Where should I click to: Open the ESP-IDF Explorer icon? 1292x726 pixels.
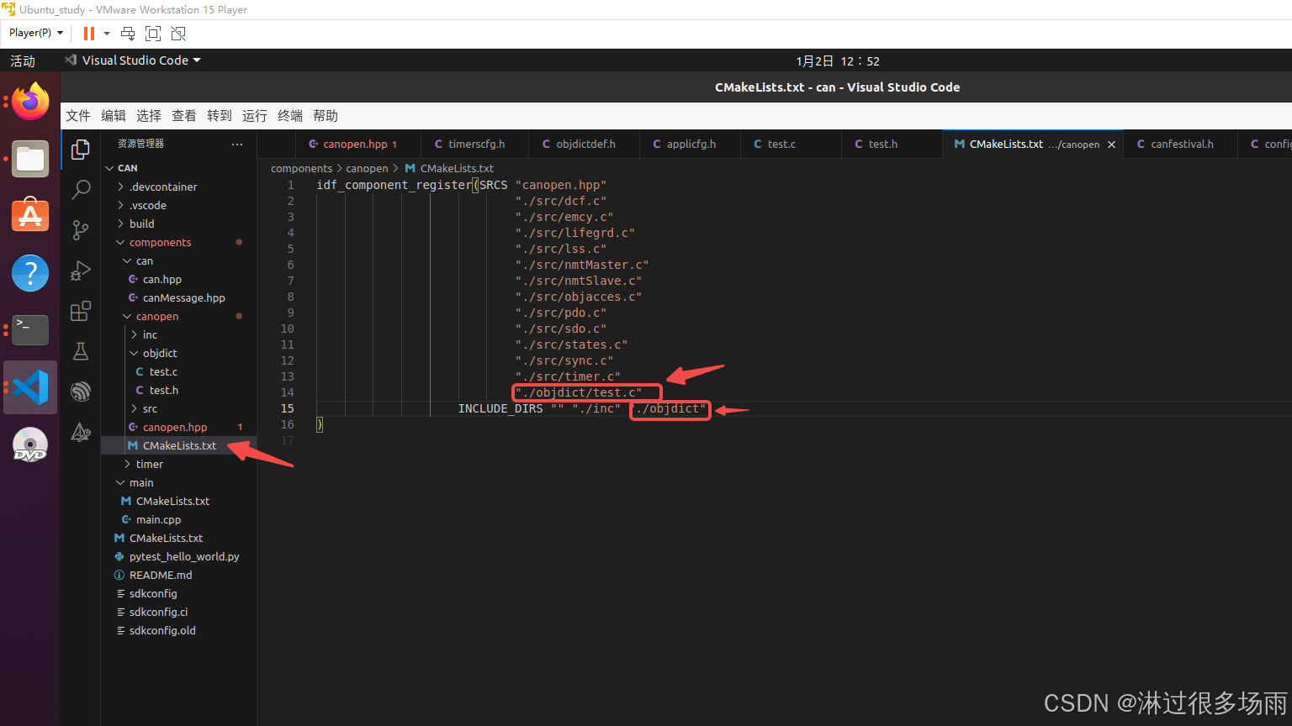coord(81,392)
